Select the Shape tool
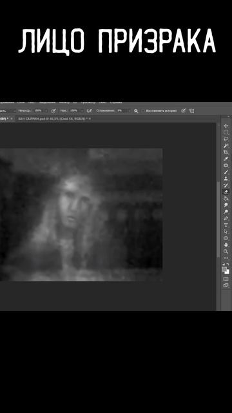 click(x=226, y=238)
